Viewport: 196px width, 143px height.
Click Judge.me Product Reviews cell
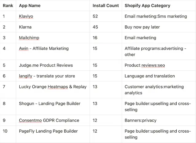point(53,65)
